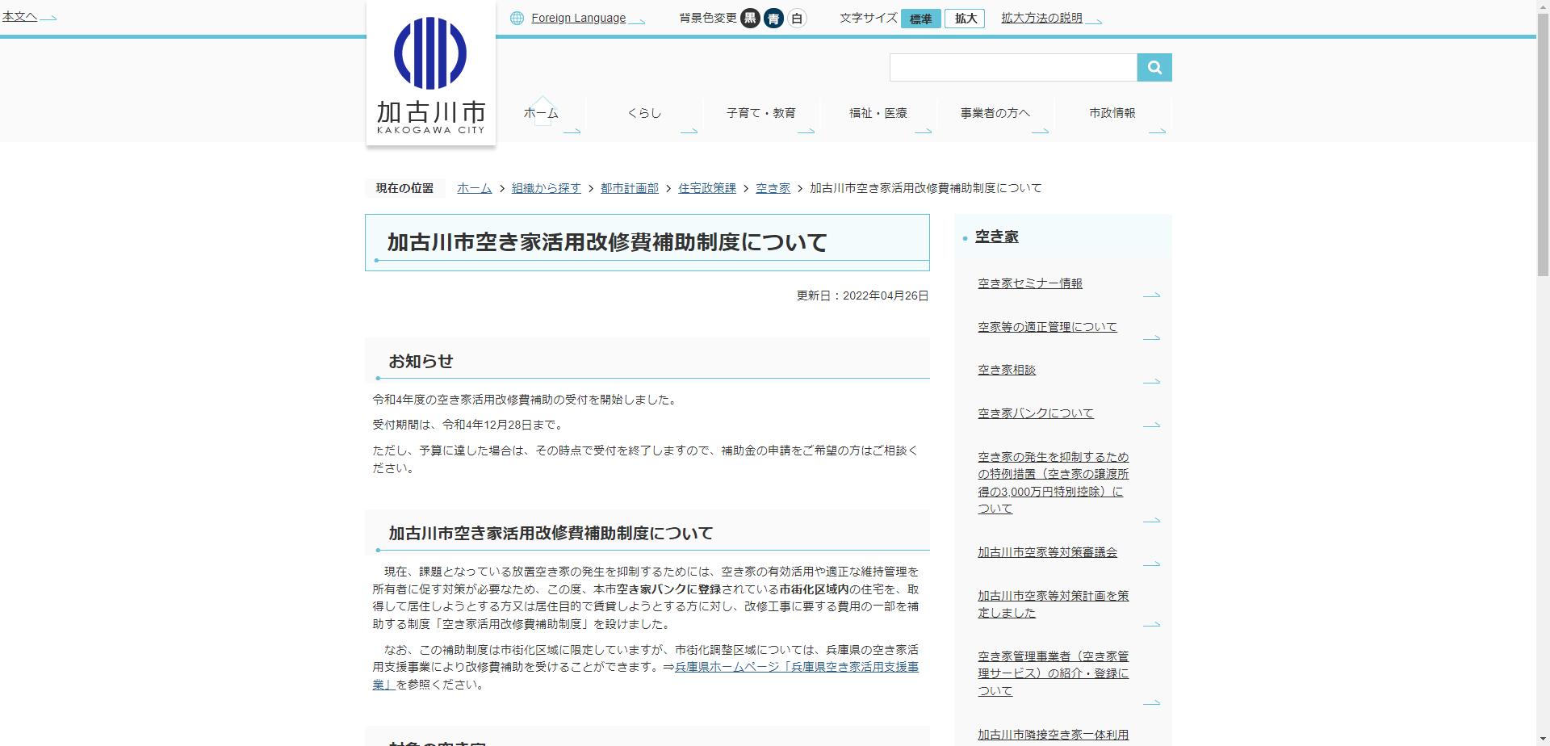Switch background color to white (白)
1550x746 pixels.
click(x=797, y=19)
